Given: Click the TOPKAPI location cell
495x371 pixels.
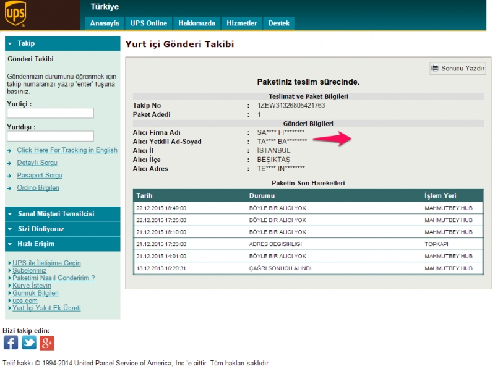Looking at the screenshot, I should click(x=436, y=244).
